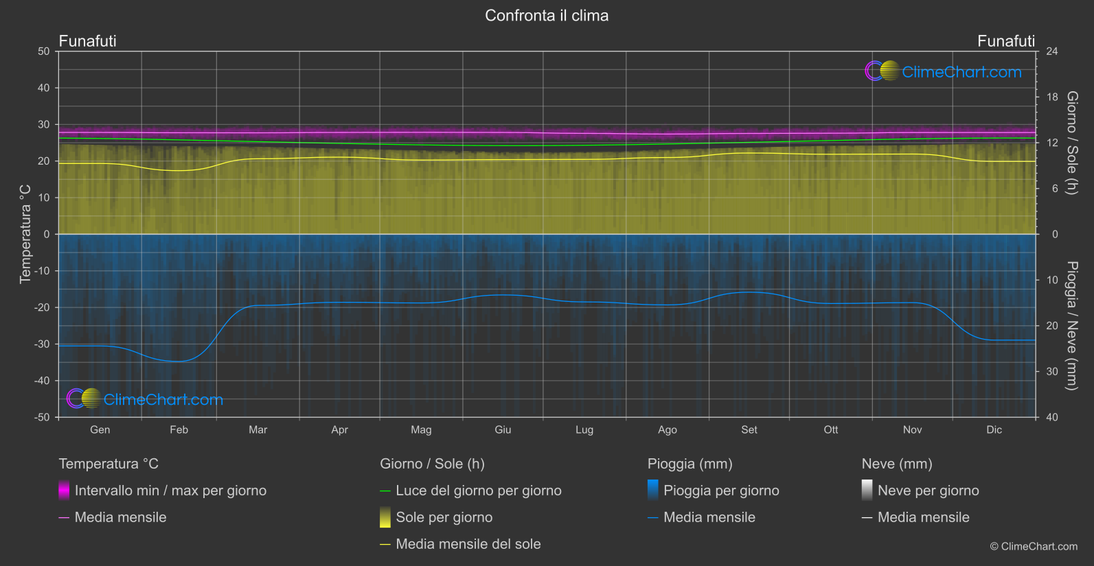Click the 'Set' month label
The width and height of the screenshot is (1094, 566).
click(749, 429)
